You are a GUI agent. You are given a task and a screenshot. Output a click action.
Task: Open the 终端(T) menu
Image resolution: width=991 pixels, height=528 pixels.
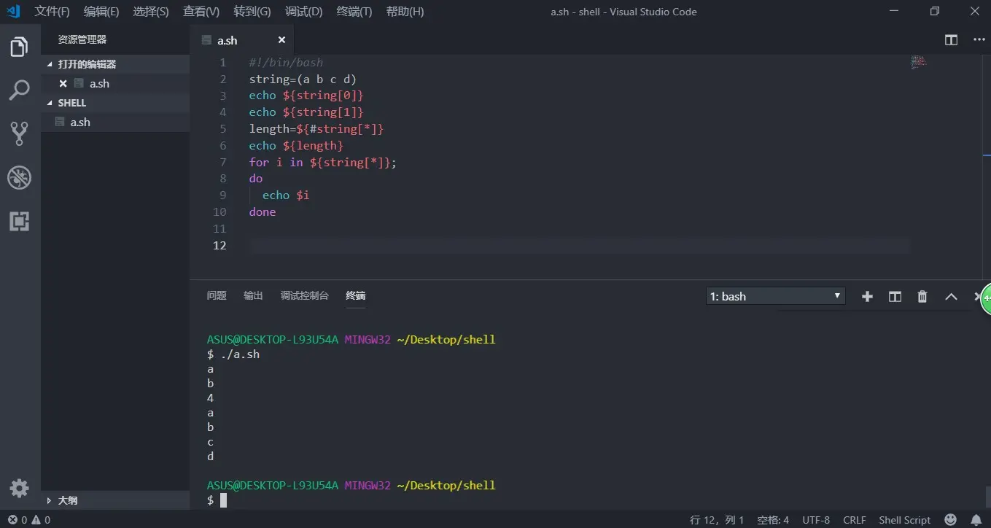pyautogui.click(x=354, y=12)
